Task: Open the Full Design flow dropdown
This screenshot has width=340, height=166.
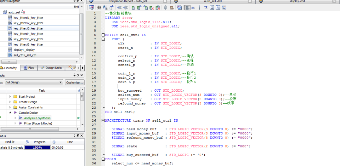Action: click(60, 82)
